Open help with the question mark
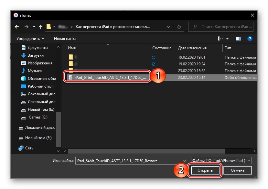Screen dimensions: 268x189 tap(250, 39)
